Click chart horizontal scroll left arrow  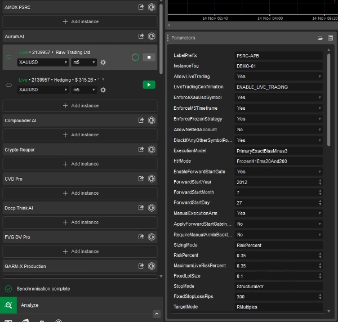(169, 25)
